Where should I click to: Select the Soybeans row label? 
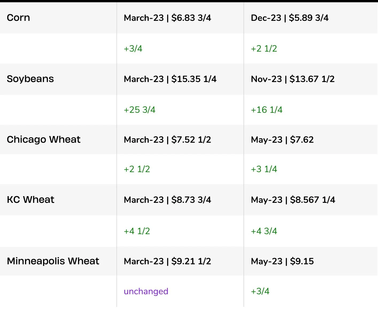point(30,79)
